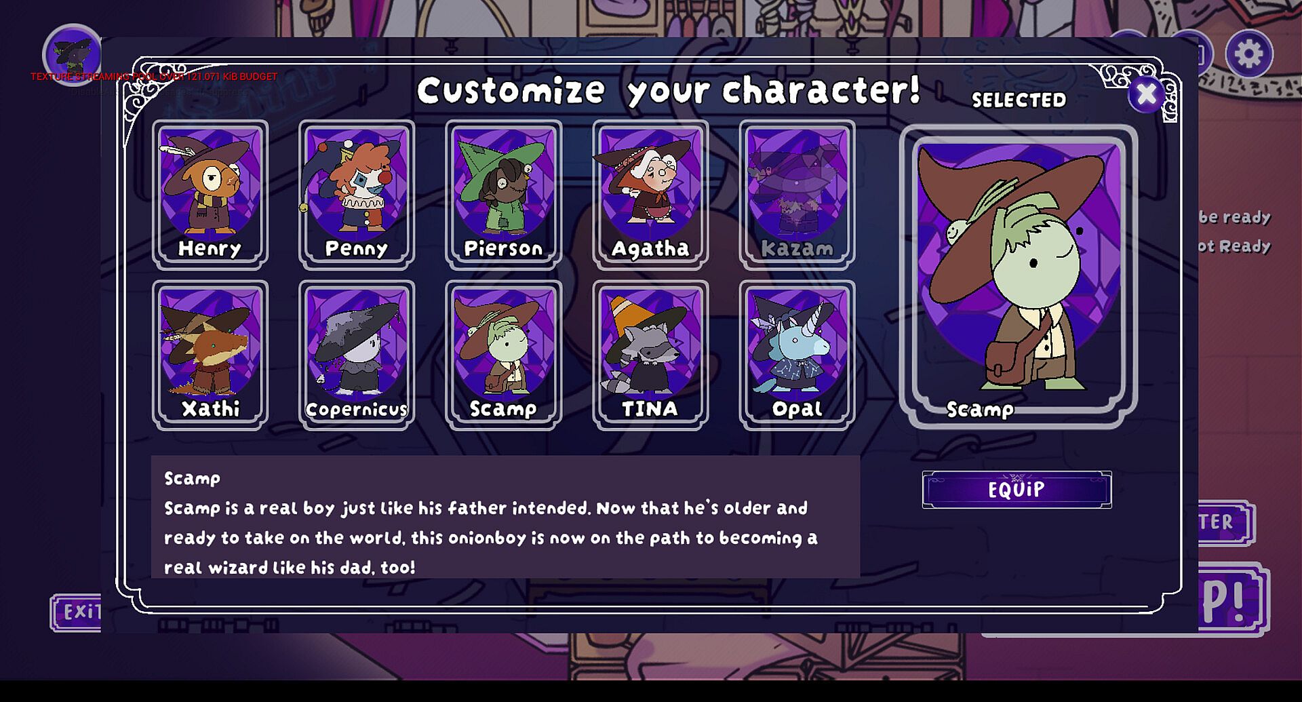Select Scamp in the character grid
The height and width of the screenshot is (702, 1302).
click(503, 355)
